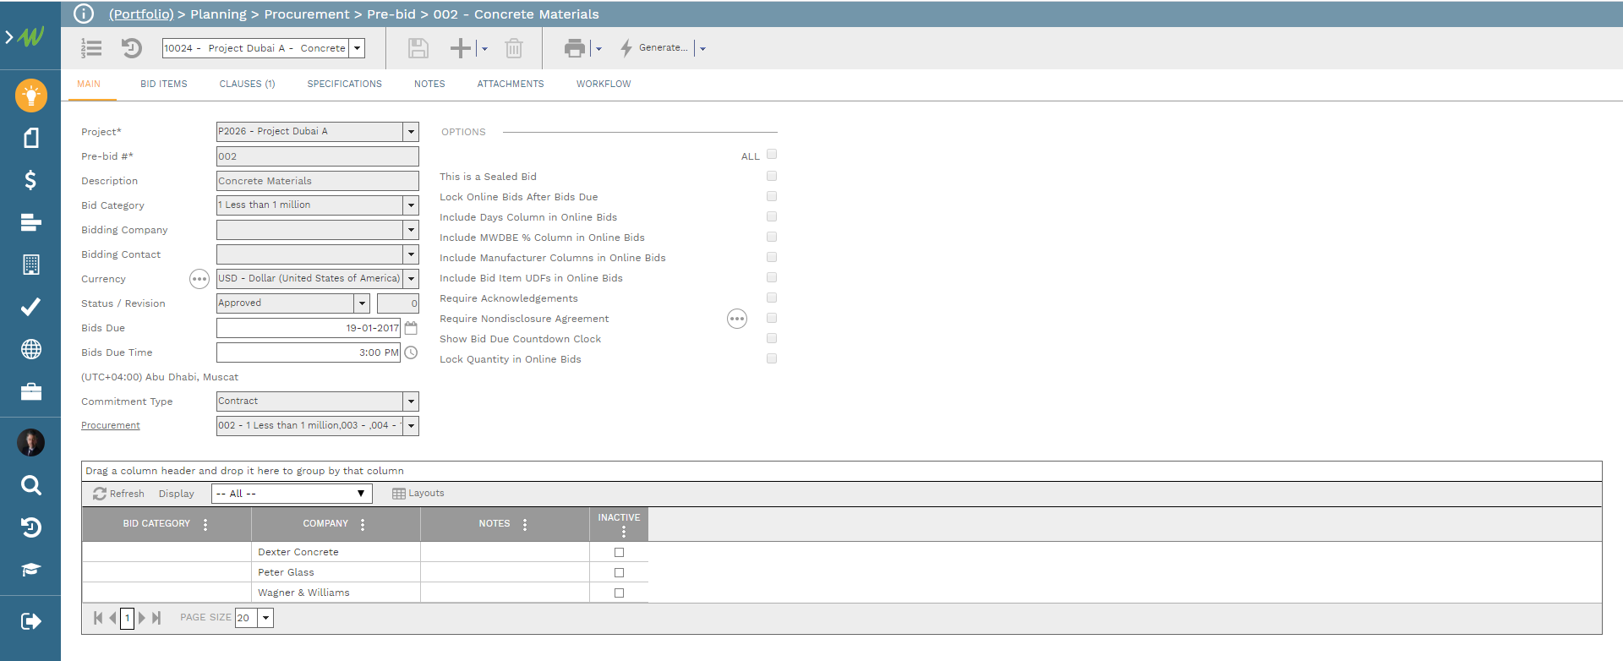Open the Company column menu
Viewport: 1623px width, 661px height.
click(363, 524)
